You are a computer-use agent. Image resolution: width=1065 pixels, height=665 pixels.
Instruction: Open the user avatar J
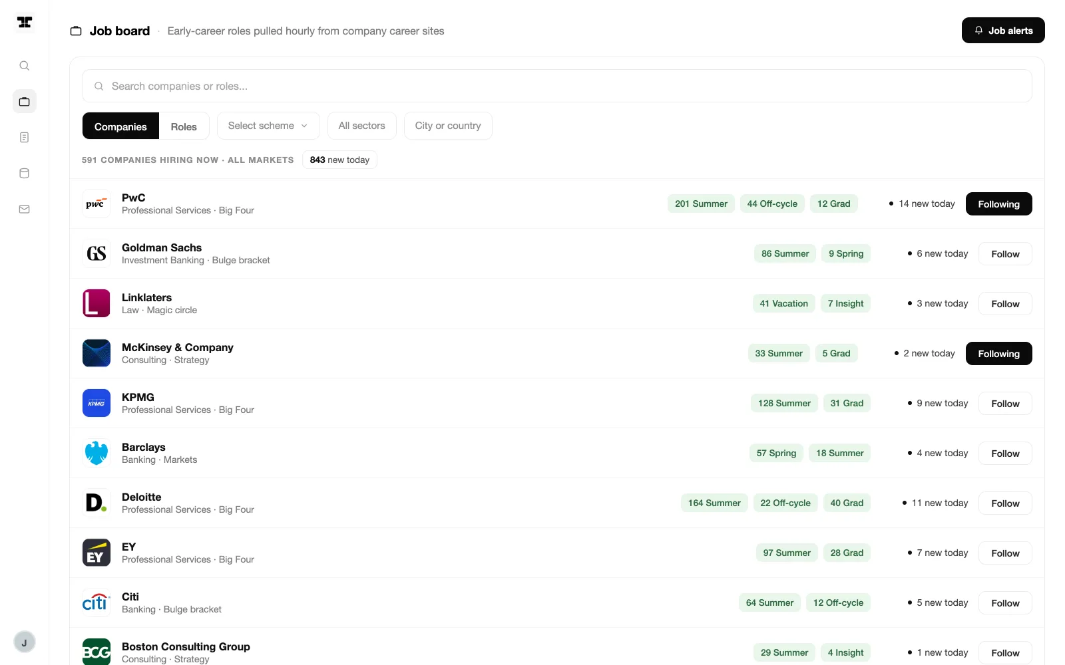(25, 642)
